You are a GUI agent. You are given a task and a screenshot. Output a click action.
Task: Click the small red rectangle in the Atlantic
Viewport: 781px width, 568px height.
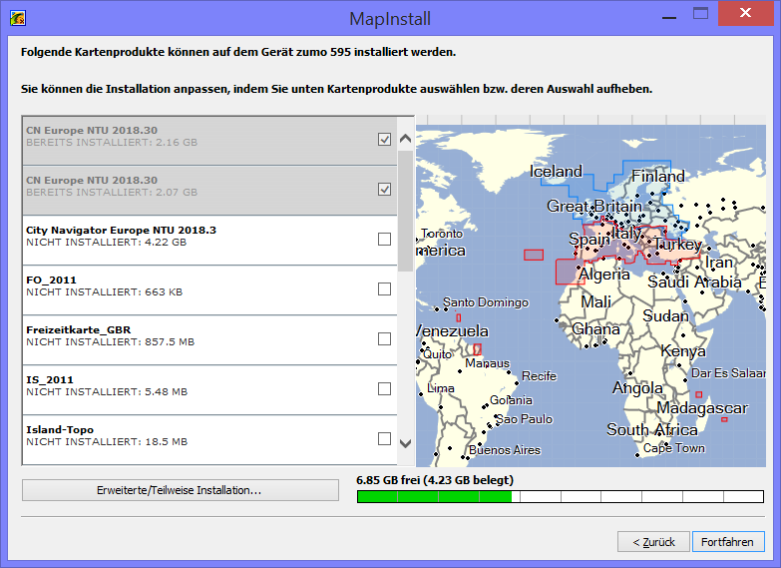(x=534, y=255)
